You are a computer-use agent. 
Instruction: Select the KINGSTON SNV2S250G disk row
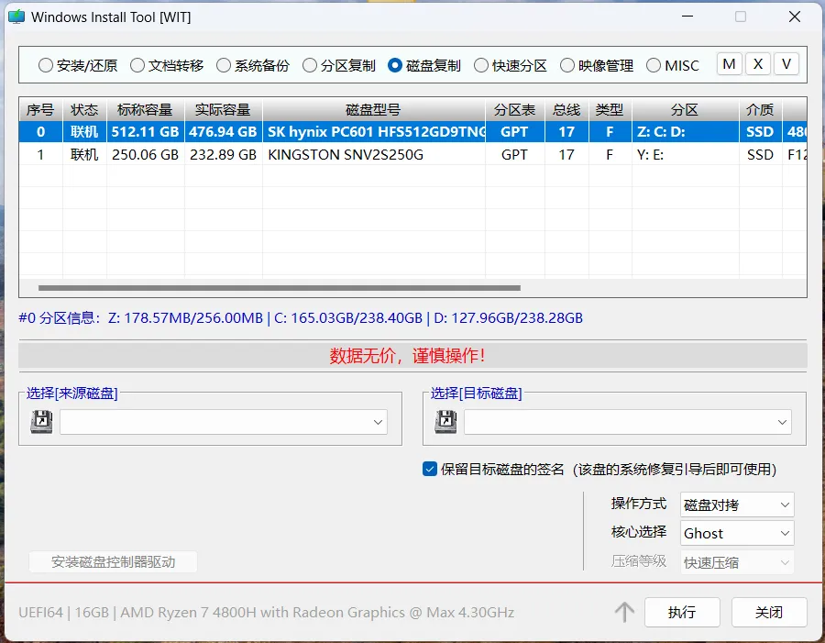413,154
